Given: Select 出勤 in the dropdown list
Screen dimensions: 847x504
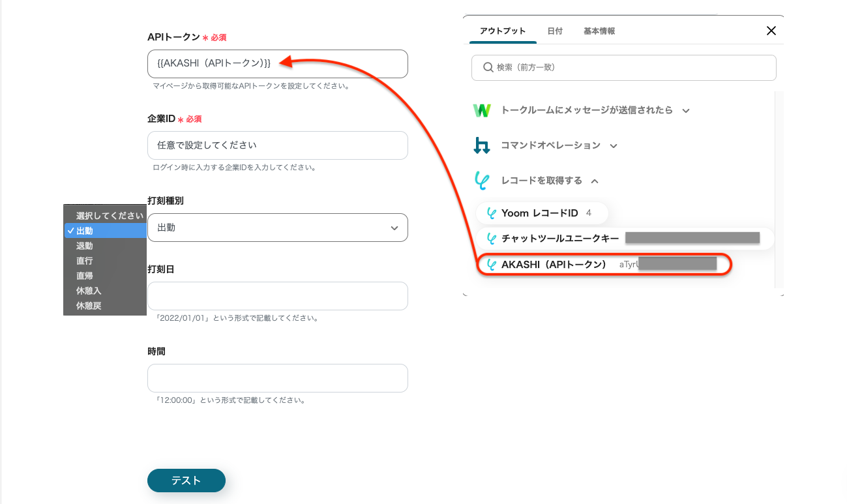Looking at the screenshot, I should [x=105, y=231].
